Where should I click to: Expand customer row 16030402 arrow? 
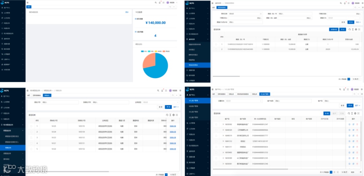click(223, 152)
